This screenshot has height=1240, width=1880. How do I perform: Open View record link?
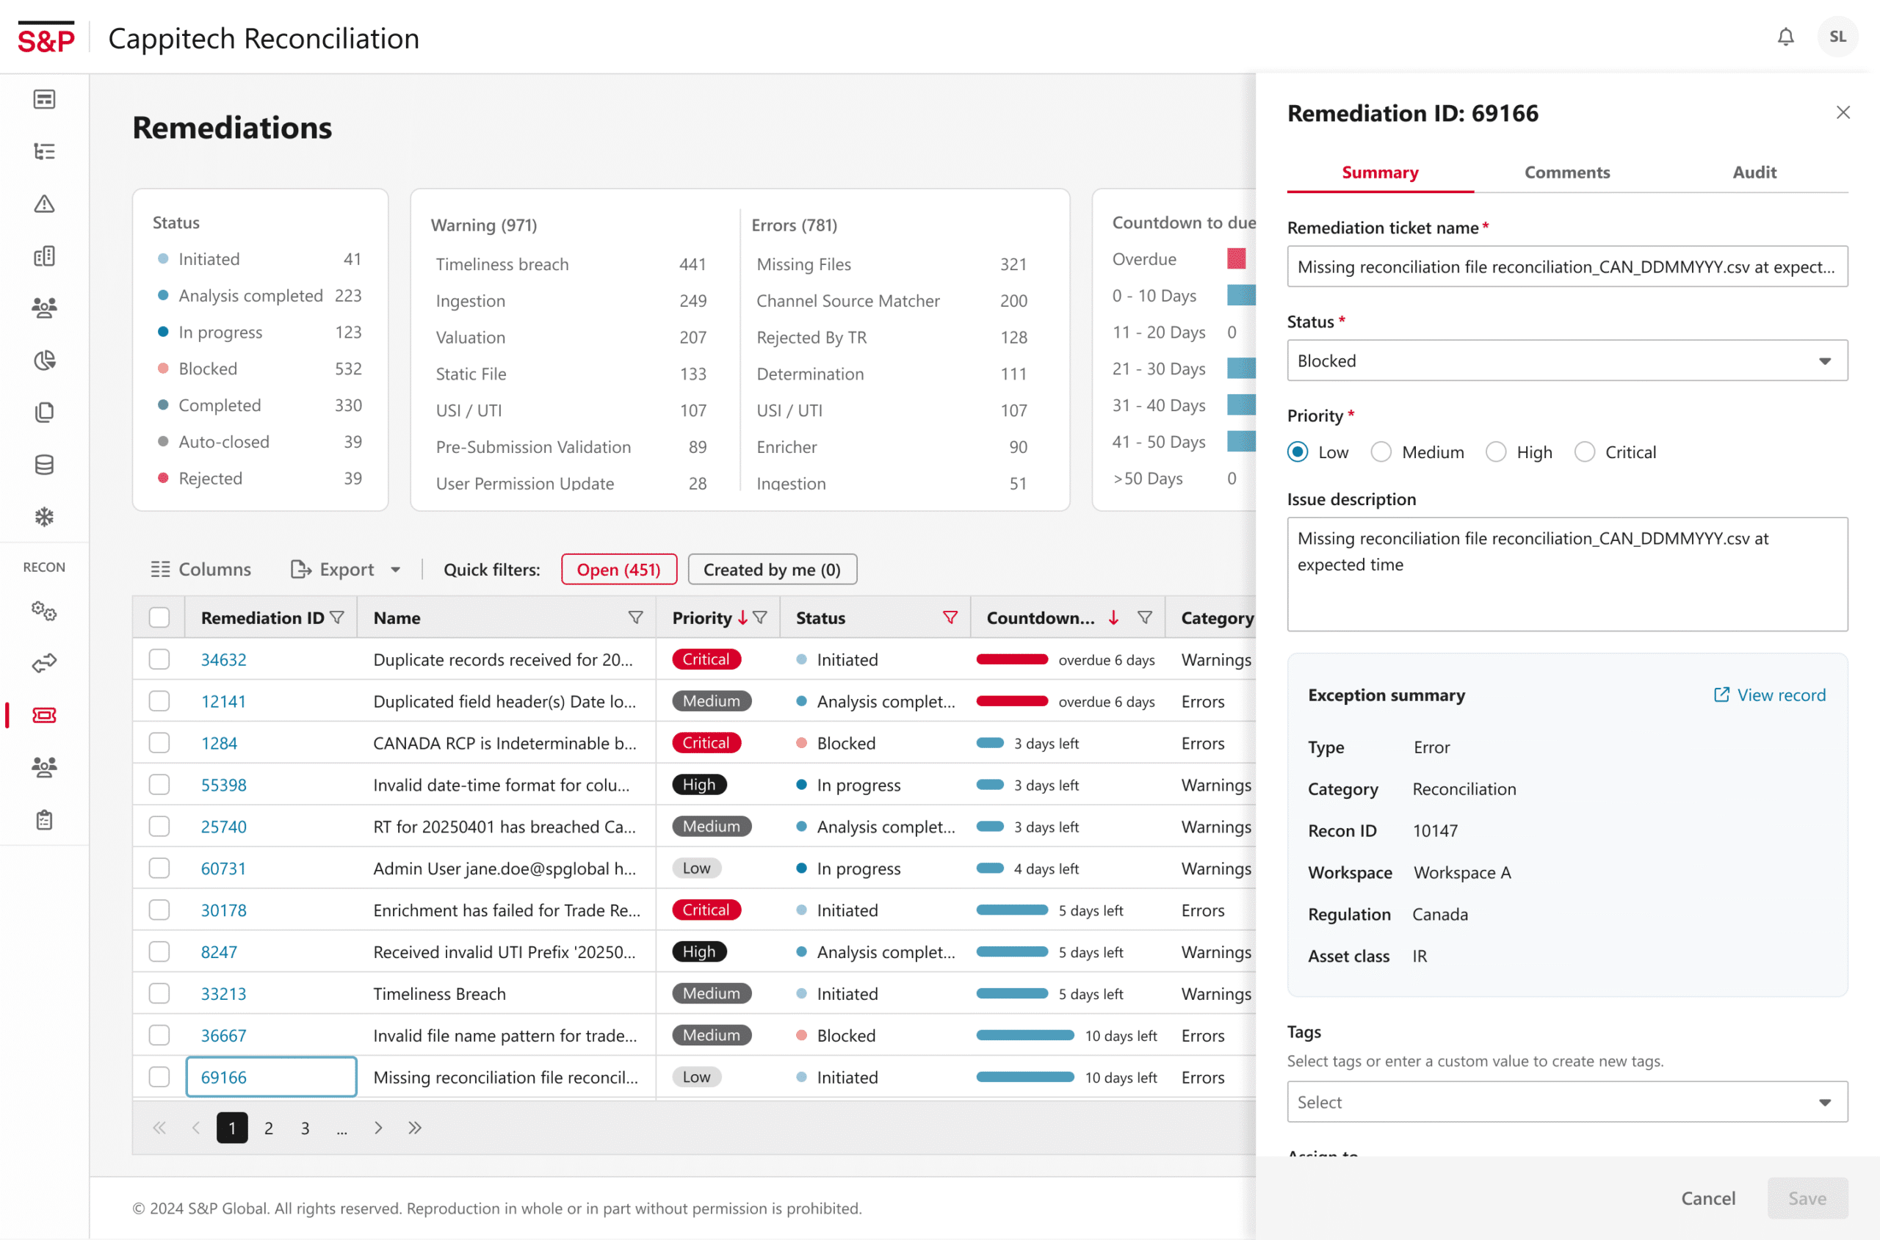[1769, 695]
